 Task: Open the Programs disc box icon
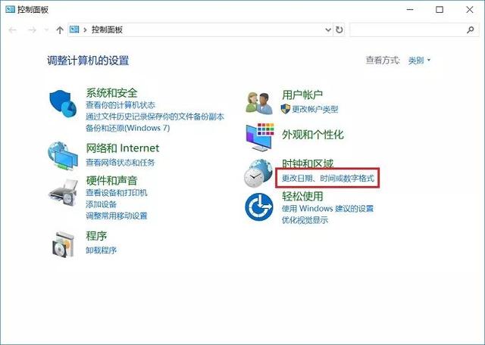[63, 244]
